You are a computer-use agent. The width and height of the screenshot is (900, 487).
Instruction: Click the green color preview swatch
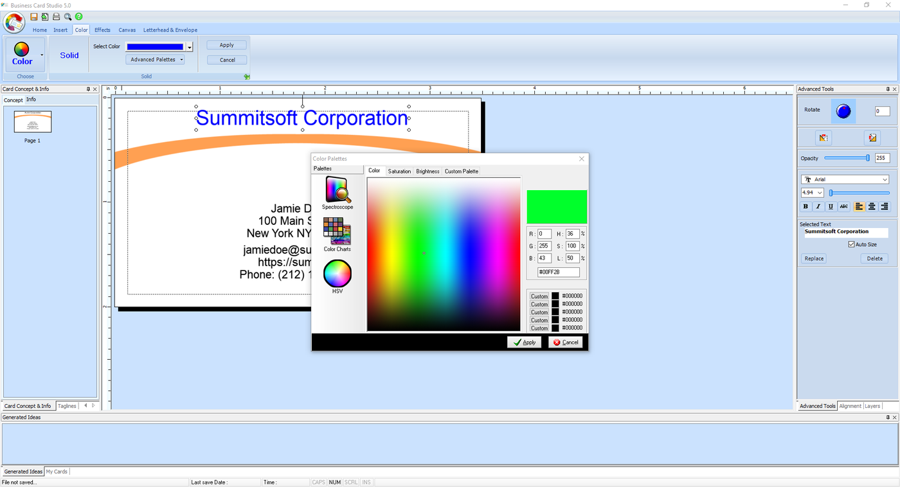click(557, 207)
